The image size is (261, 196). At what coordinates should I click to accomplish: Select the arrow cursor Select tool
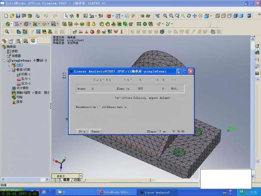coord(66,16)
